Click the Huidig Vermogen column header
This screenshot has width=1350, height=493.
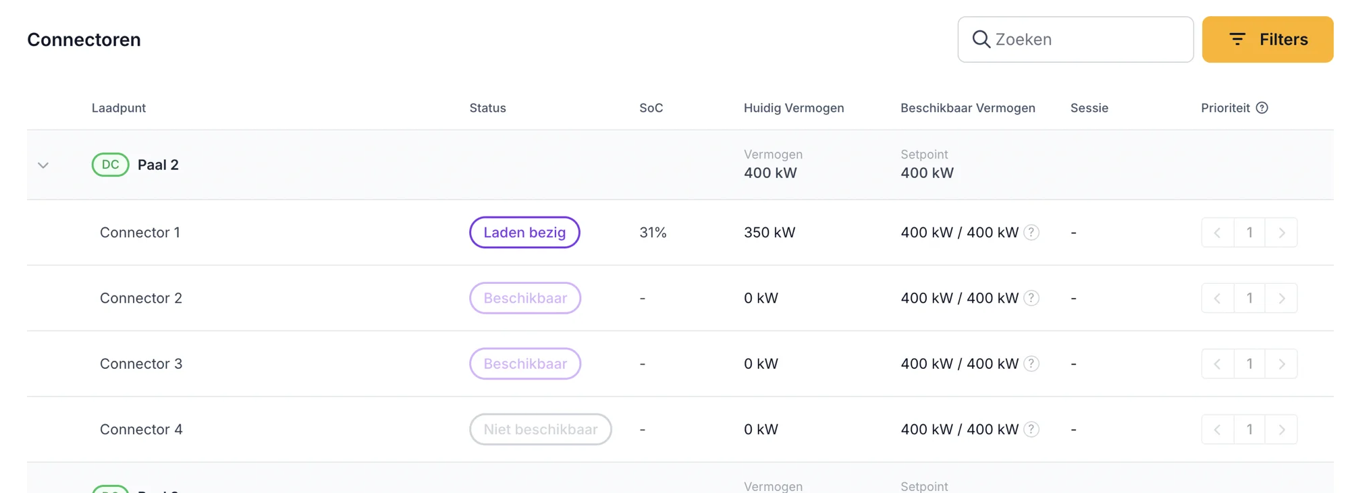(794, 108)
